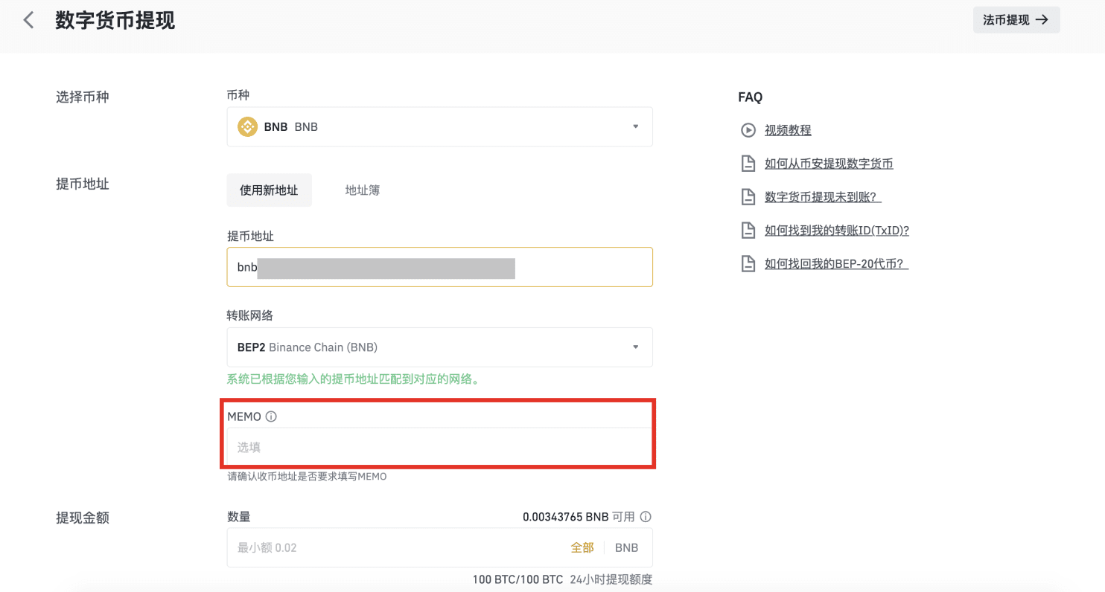Open the MEMO info tooltip icon
Viewport: 1105px width, 592px height.
tap(271, 416)
